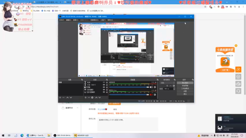Viewport: 246px width, 138px height.
Task: Add a new scene with the plus icon
Action: pos(60,98)
